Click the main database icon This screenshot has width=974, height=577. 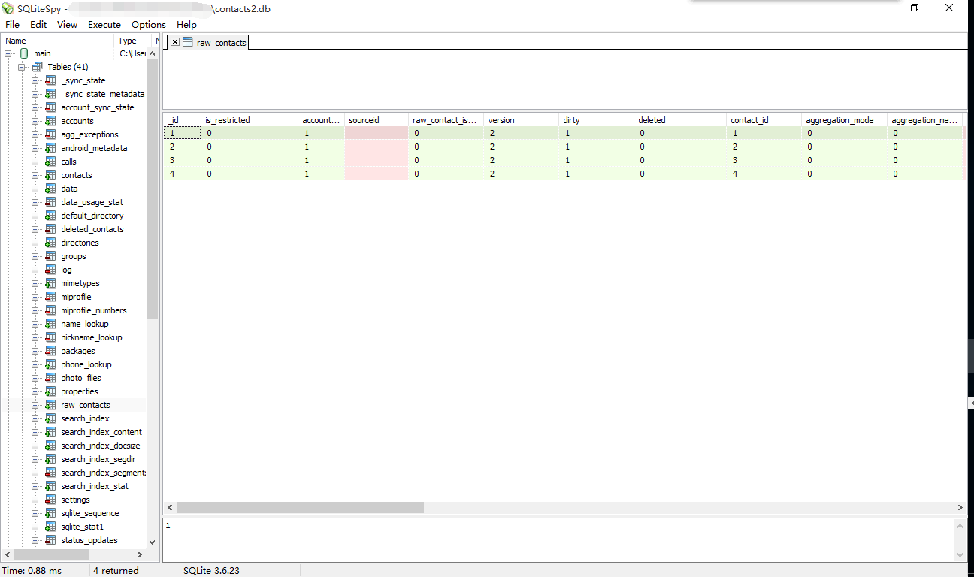coord(23,53)
